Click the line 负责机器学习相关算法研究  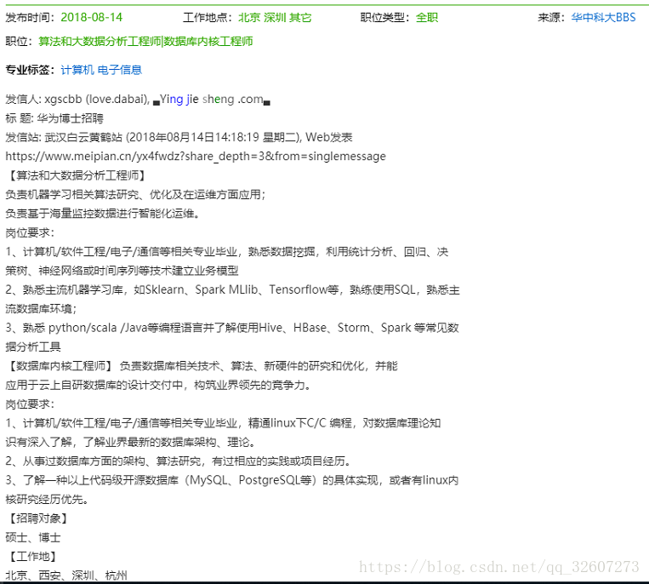[135, 195]
